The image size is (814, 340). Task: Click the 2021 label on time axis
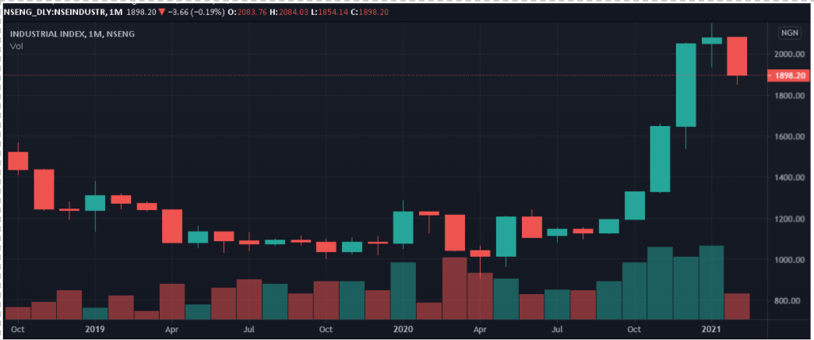[712, 330]
